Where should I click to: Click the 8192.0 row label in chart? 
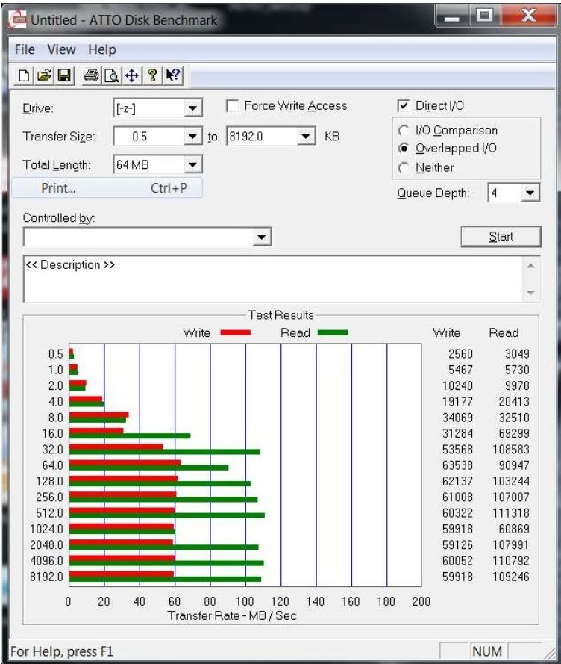pos(46,577)
